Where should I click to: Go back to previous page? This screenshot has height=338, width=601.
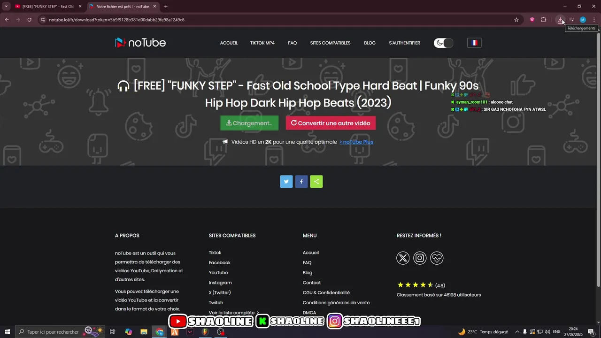click(x=7, y=20)
